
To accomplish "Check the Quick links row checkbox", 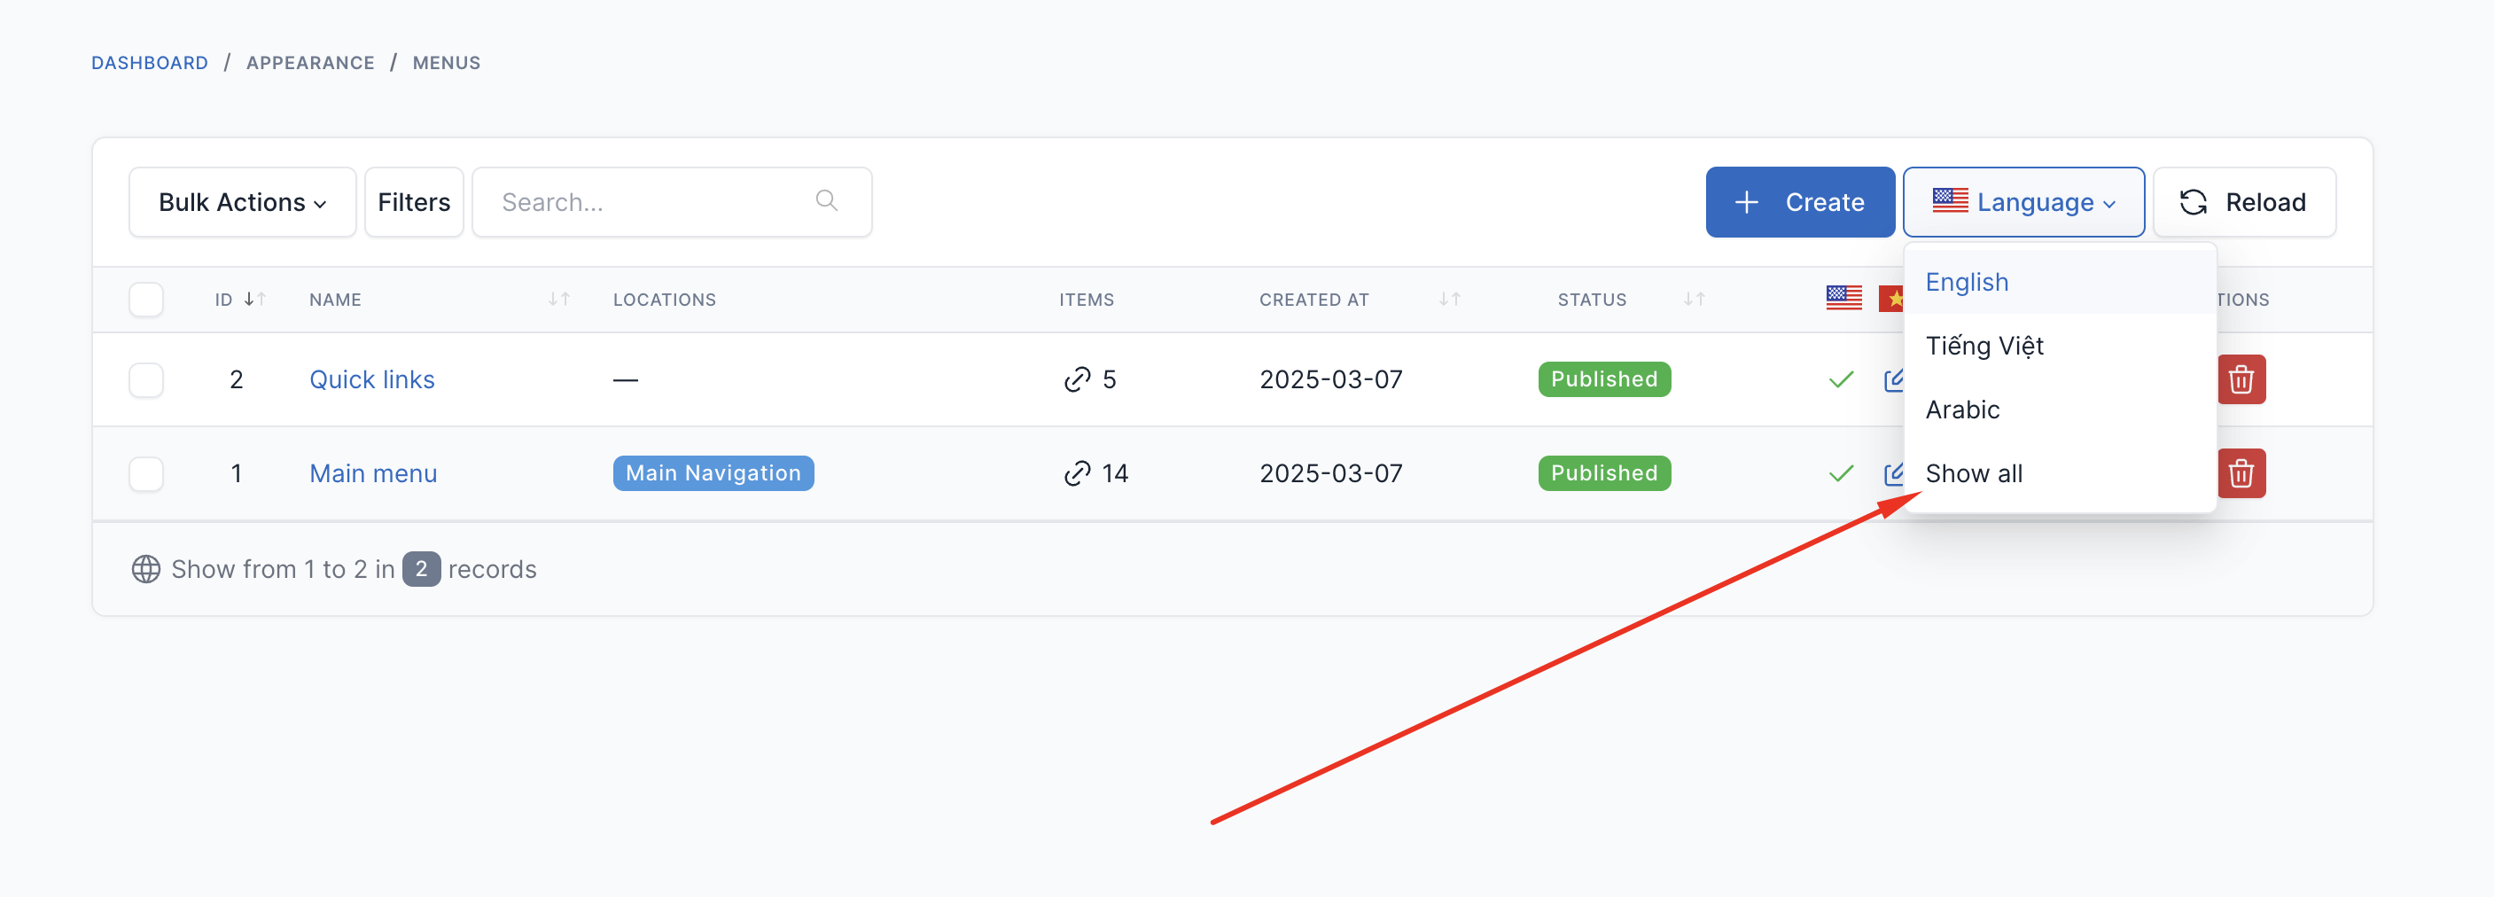I will pyautogui.click(x=146, y=379).
